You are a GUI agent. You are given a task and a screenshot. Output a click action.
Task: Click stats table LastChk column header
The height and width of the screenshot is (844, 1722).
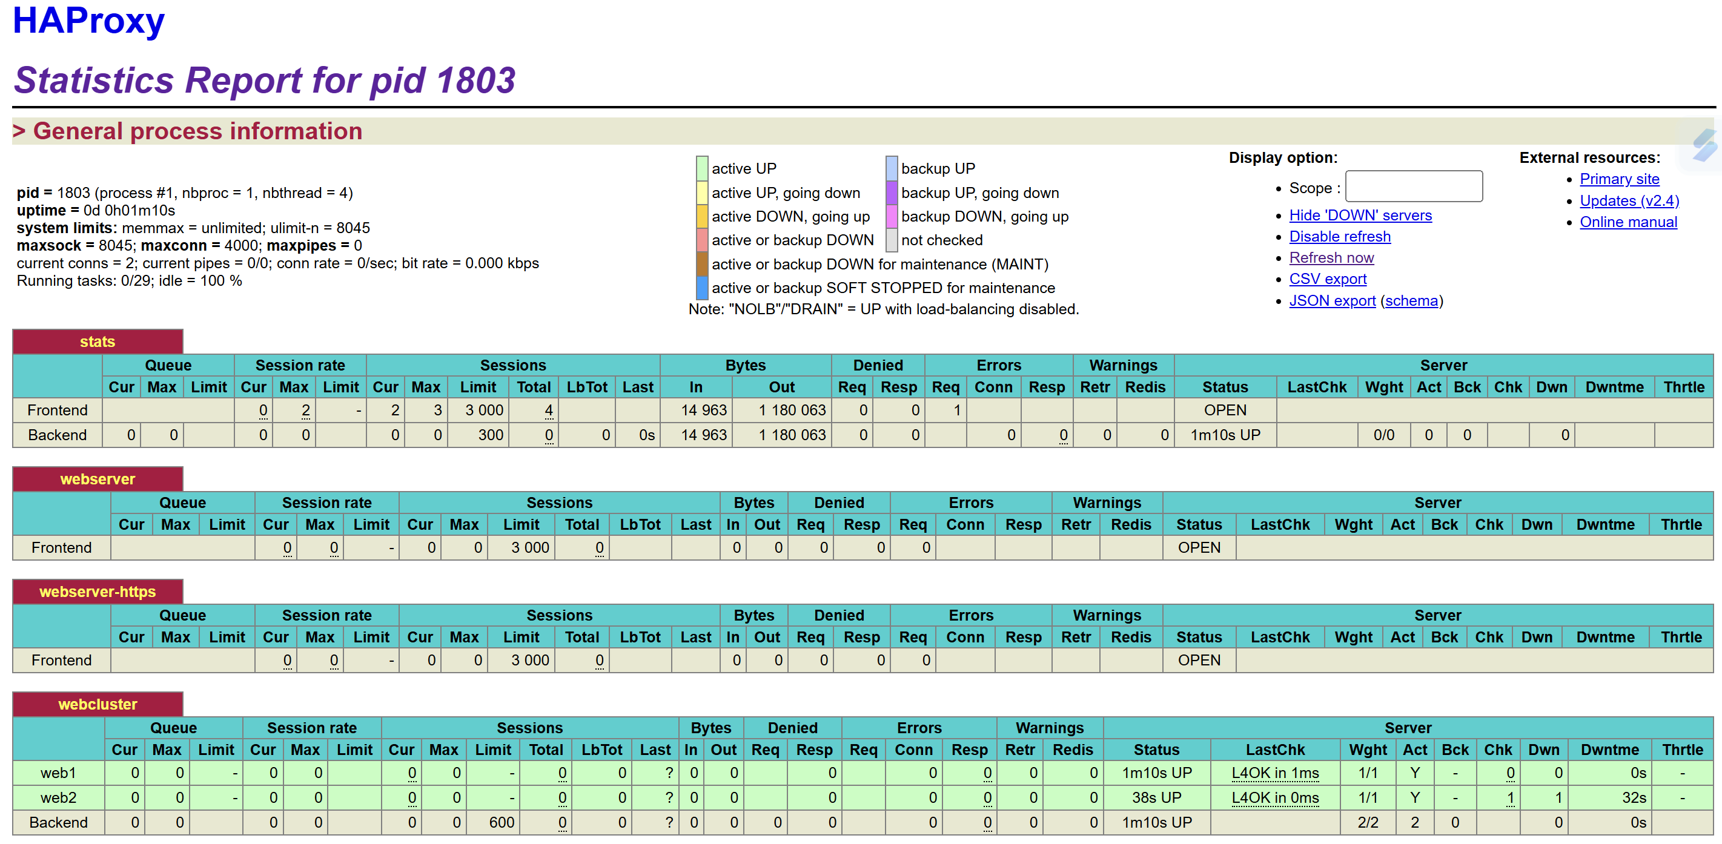pyautogui.click(x=1316, y=387)
